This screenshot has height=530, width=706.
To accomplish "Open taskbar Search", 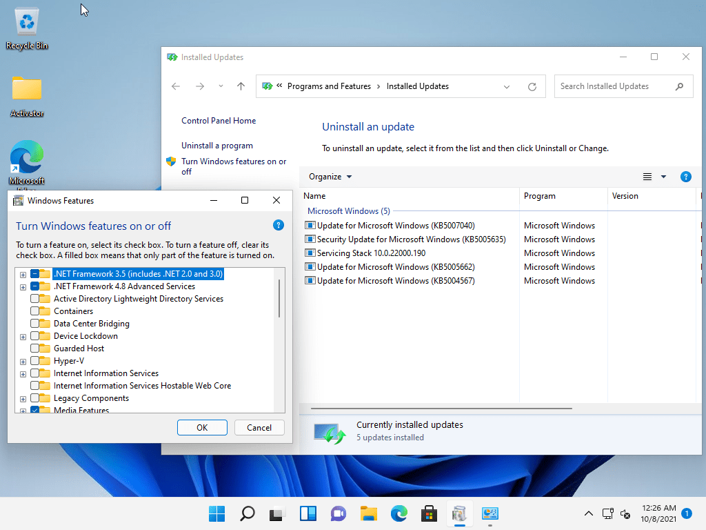I will [248, 513].
